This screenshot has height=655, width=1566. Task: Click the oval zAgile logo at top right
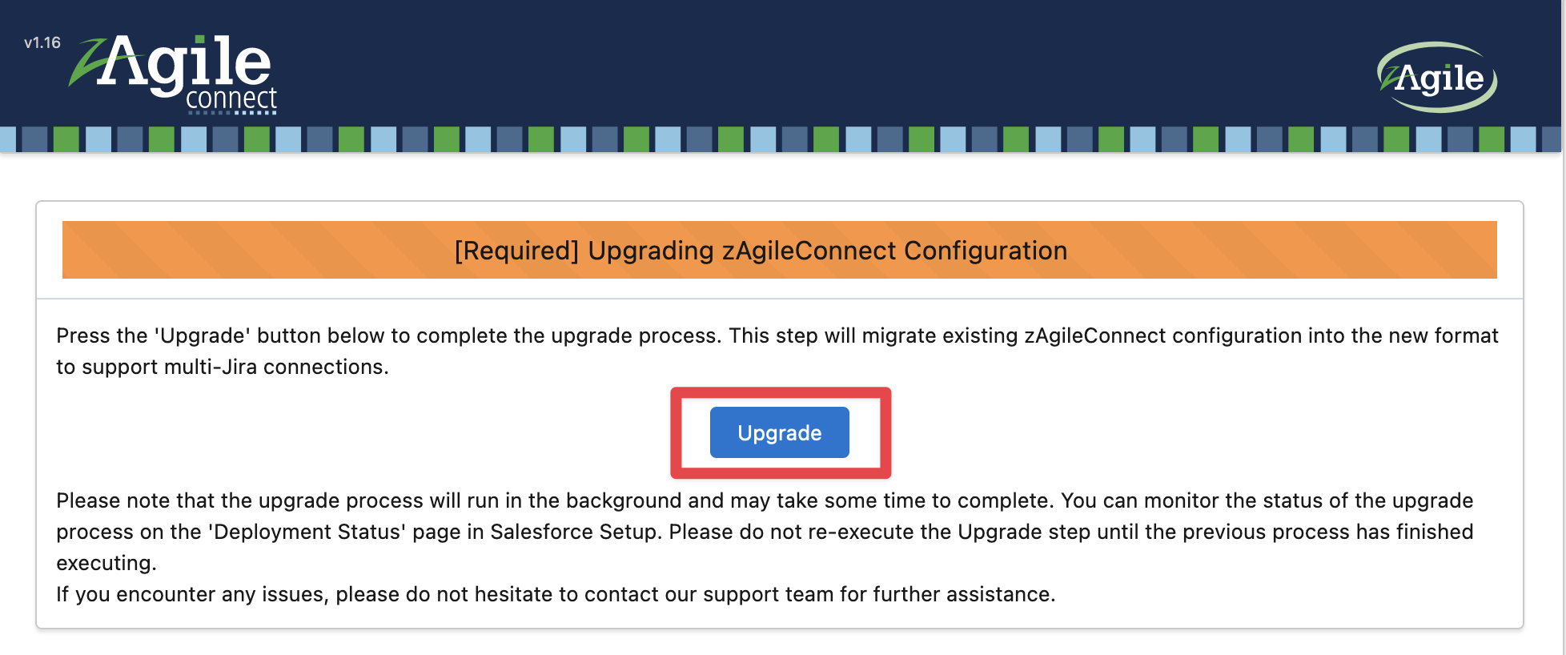coord(1438,77)
